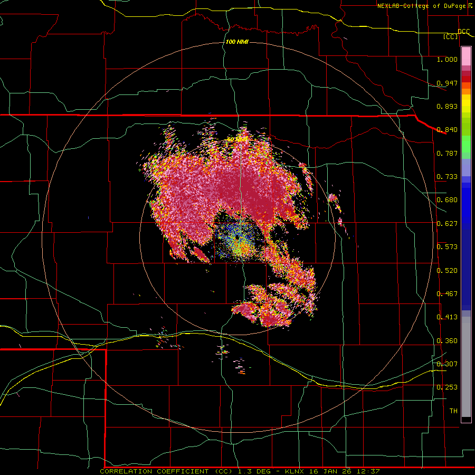This screenshot has height=475, width=475.
Task: Pick the light pink swatch at color bar top
Action: click(466, 56)
